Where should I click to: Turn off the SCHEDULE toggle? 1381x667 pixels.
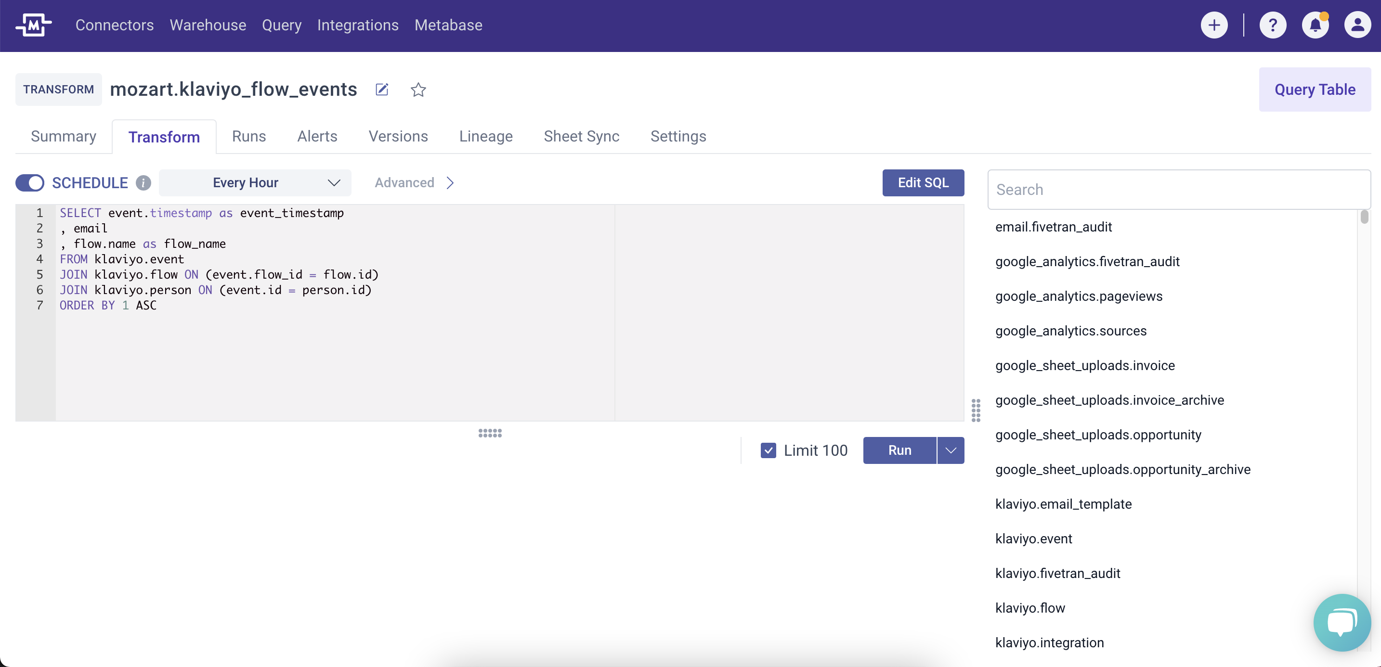coord(30,183)
